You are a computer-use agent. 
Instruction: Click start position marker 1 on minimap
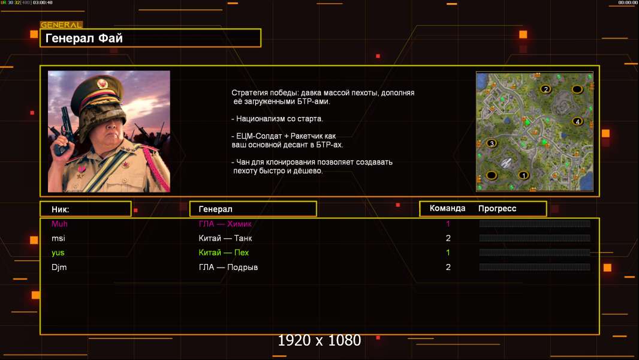point(523,175)
